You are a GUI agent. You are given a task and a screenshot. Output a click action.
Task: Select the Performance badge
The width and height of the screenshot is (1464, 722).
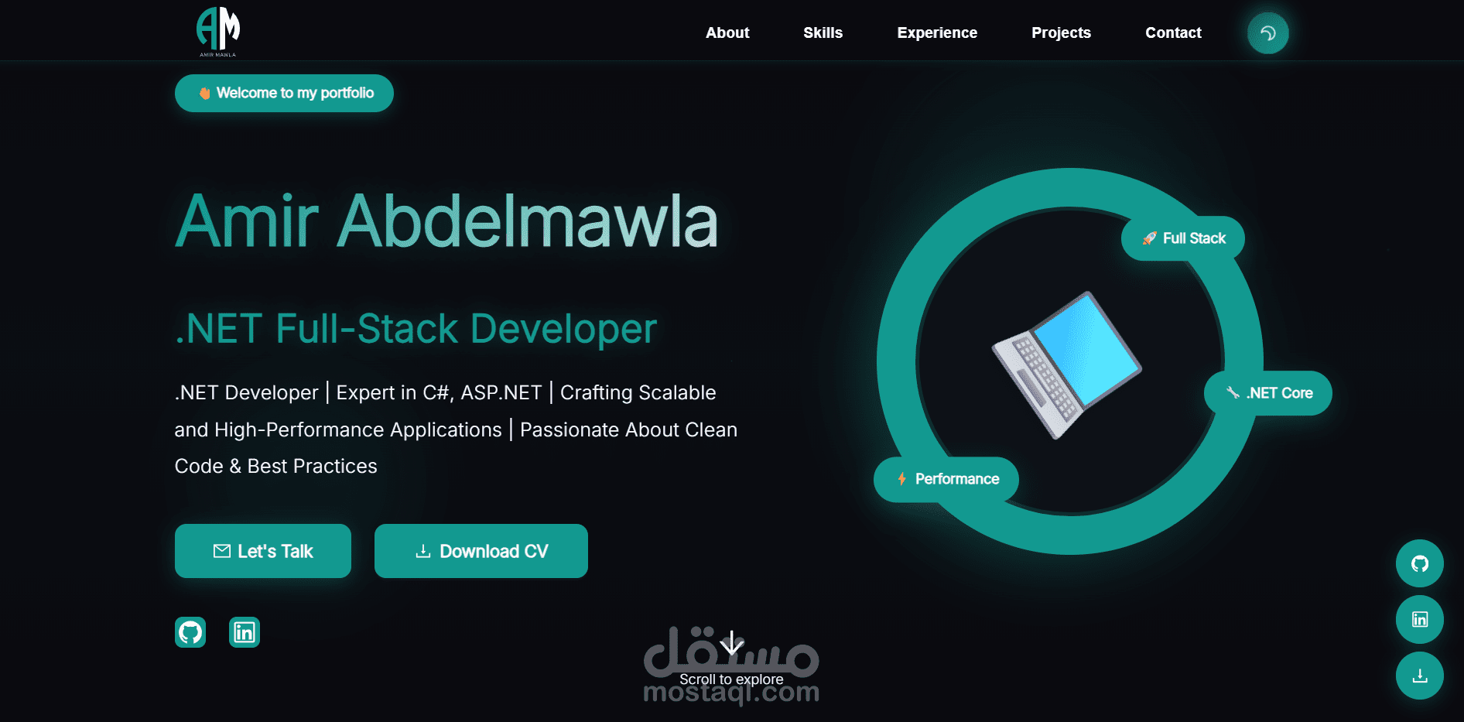click(946, 479)
